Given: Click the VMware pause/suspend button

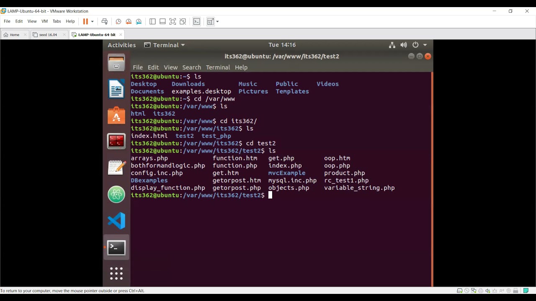Looking at the screenshot, I should click(x=85, y=21).
